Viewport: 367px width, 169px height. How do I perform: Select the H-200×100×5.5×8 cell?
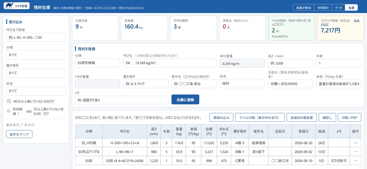click(125, 143)
